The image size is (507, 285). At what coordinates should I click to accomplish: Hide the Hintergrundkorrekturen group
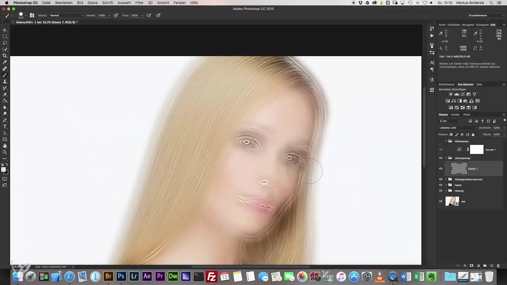pyautogui.click(x=441, y=179)
